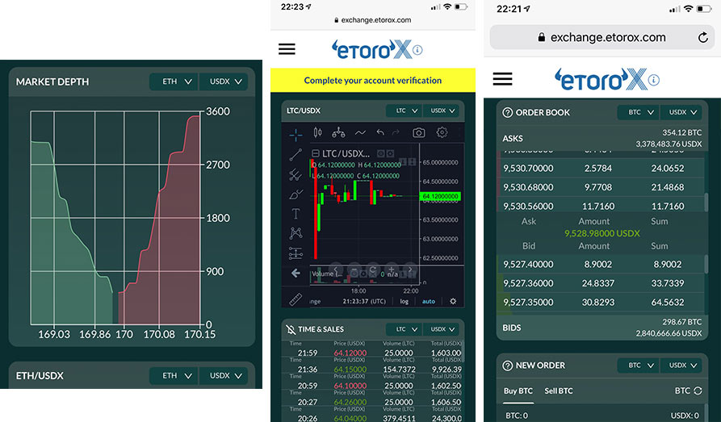
Task: Select bid row 9,527.40000
Action: coord(601,265)
